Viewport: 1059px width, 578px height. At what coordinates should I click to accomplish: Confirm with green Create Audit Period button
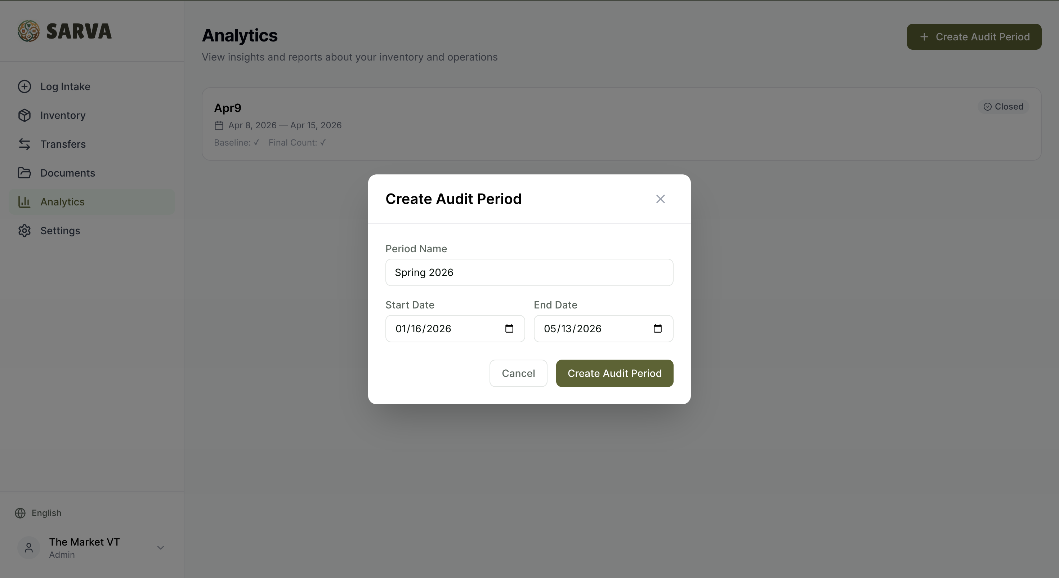(x=614, y=373)
